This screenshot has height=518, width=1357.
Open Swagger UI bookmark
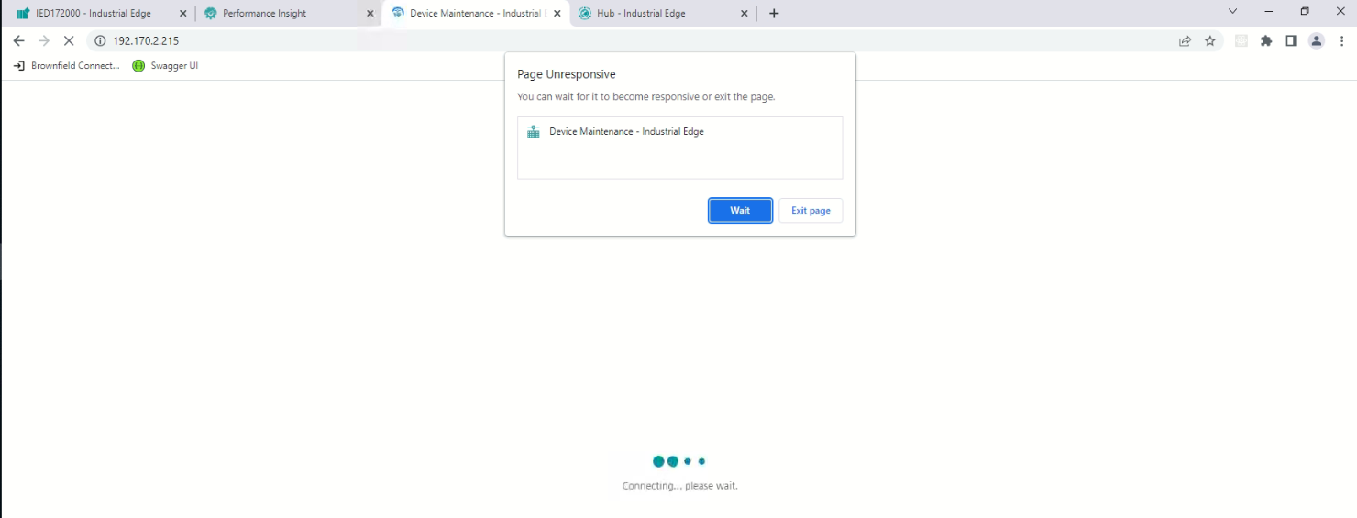pyautogui.click(x=165, y=66)
